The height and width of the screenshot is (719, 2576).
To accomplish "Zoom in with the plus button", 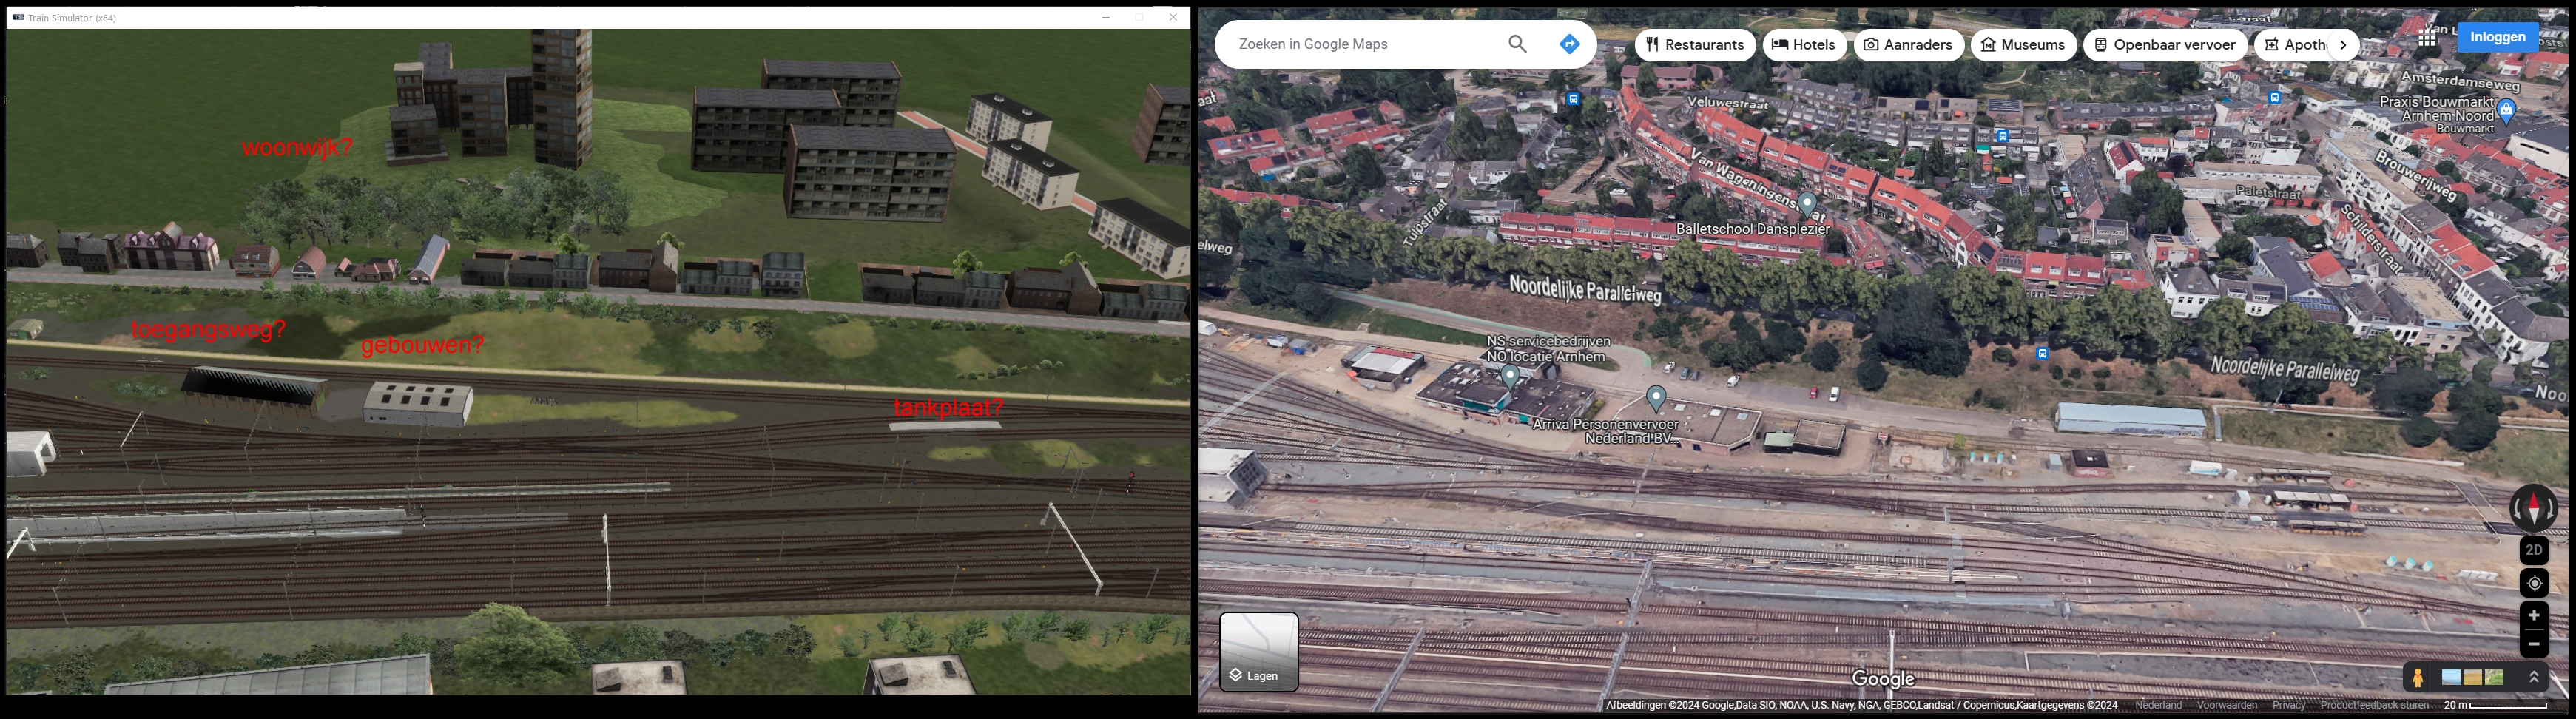I will point(2533,615).
